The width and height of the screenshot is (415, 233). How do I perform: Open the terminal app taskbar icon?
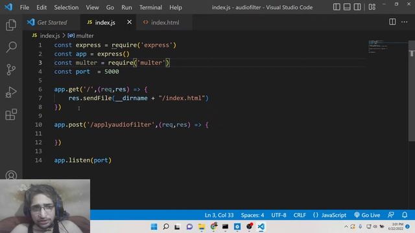coord(225,227)
